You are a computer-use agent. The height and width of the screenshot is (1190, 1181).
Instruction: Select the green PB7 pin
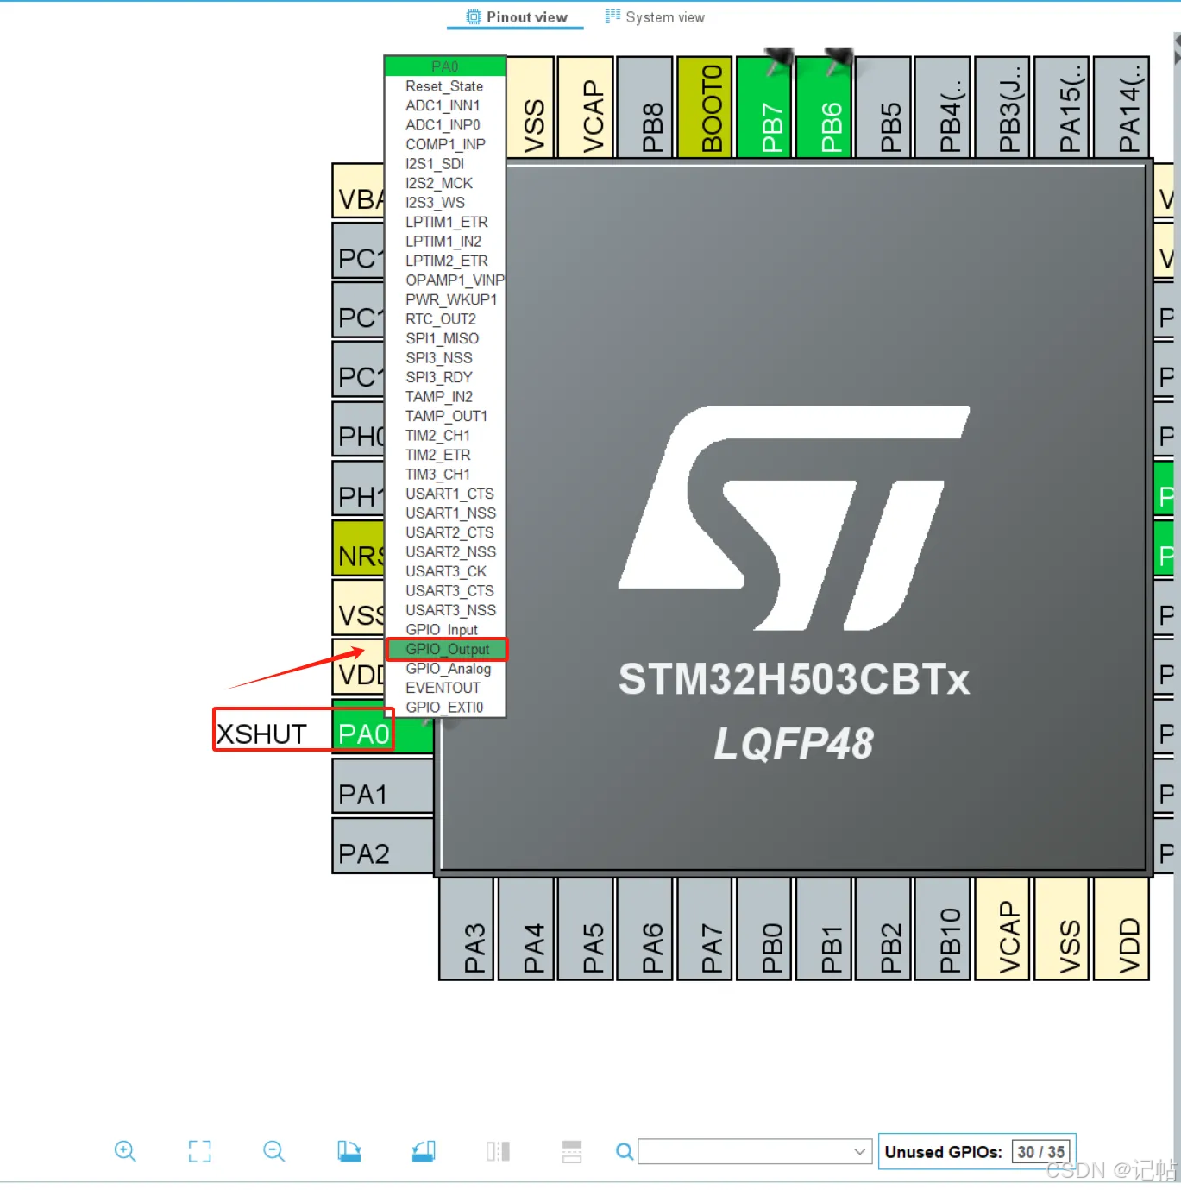[764, 108]
